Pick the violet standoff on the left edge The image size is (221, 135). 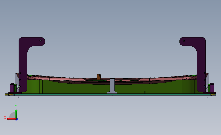[x=12, y=88]
